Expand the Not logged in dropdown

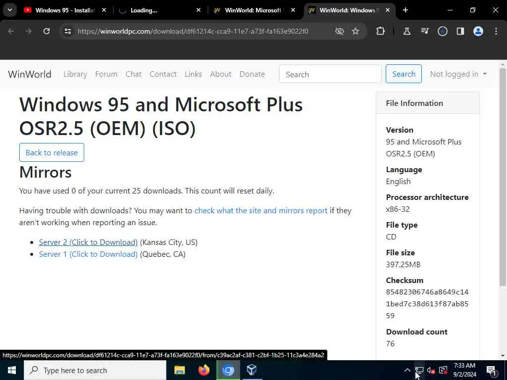coord(458,74)
